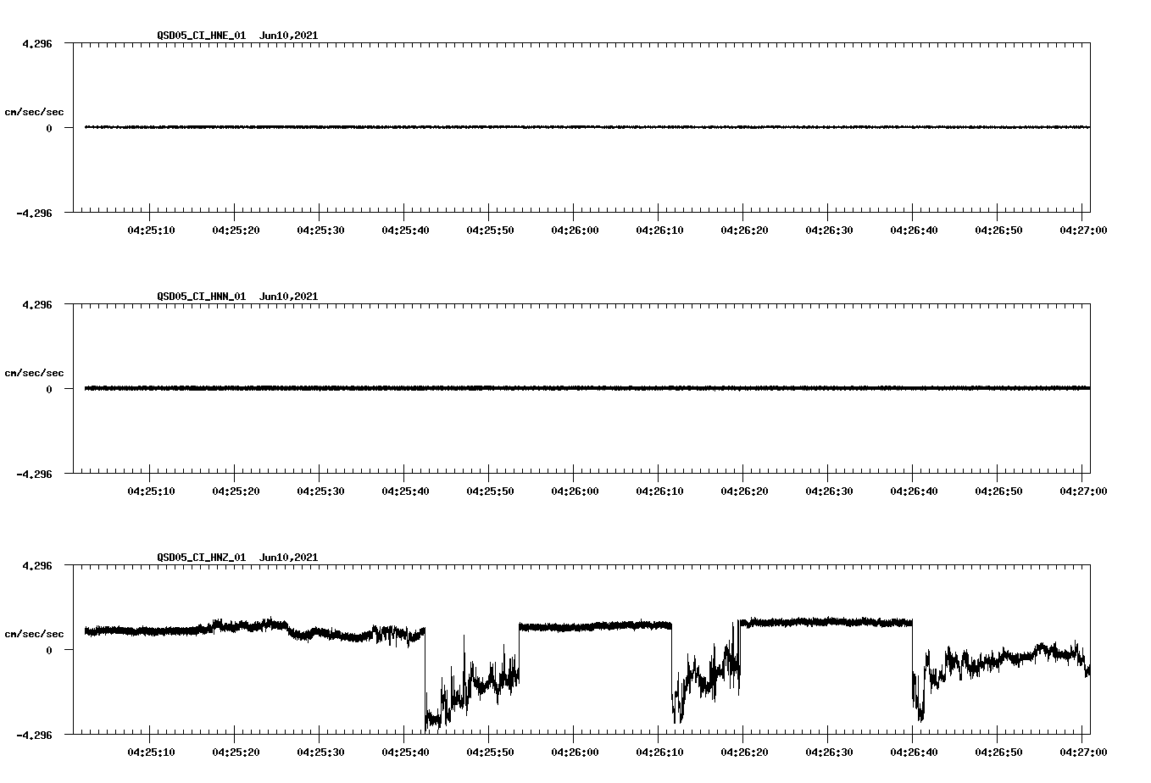This screenshot has width=1151, height=783.
Task: Click 04:25:30 time label under HNE plot
Action: 320,230
